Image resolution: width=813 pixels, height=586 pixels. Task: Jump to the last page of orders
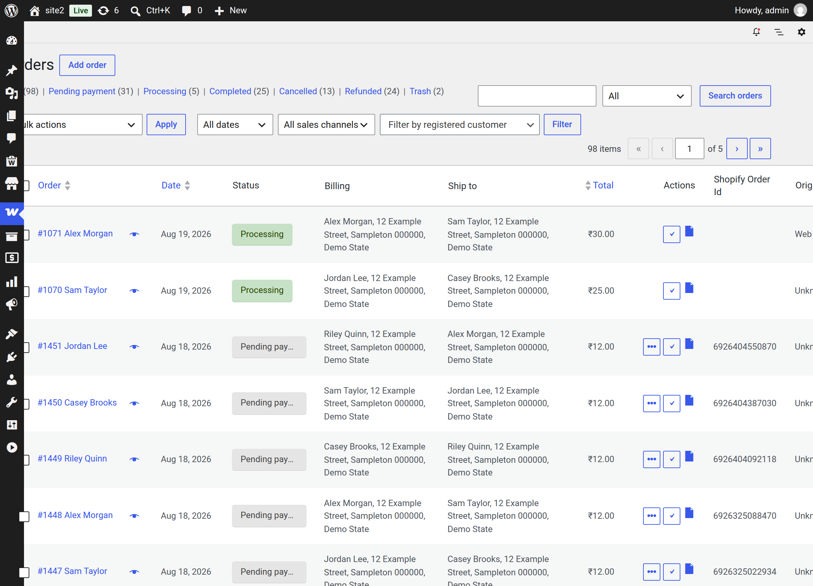click(x=760, y=148)
